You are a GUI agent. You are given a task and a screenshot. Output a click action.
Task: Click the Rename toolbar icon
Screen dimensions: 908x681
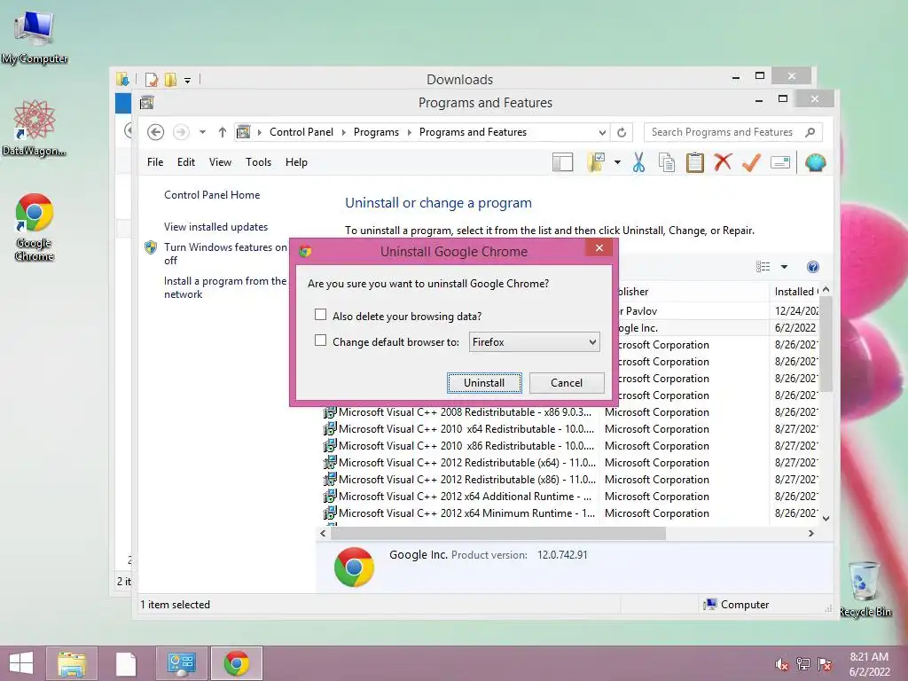(x=780, y=163)
